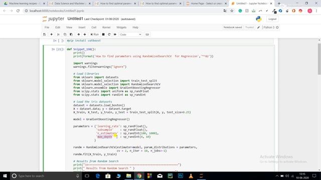Click the green Grammarly extension icon
Viewport: 321px width, 180px height.
[240, 11]
